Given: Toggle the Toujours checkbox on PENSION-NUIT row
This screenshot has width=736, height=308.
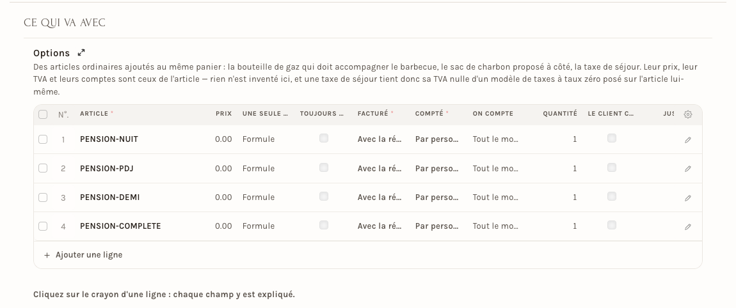Looking at the screenshot, I should pos(323,138).
